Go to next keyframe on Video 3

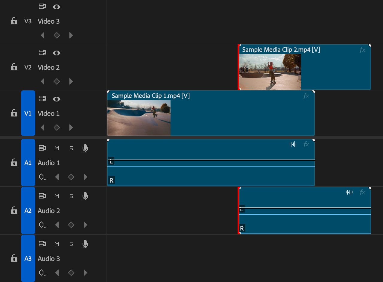pos(71,35)
